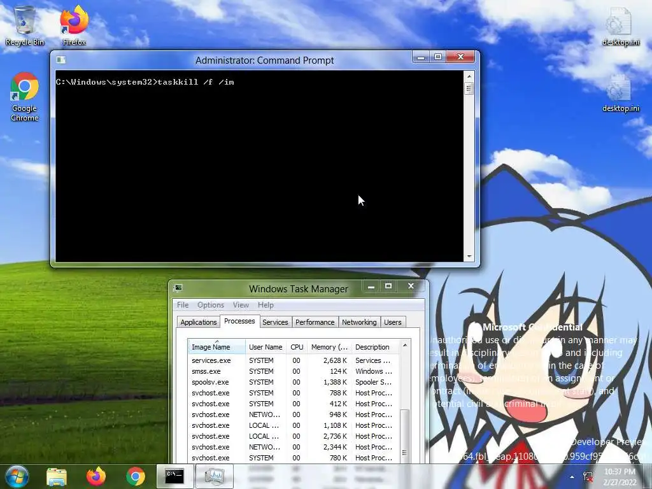This screenshot has height=489, width=652.
Task: Launch Firefox from the taskbar
Action: pos(96,476)
